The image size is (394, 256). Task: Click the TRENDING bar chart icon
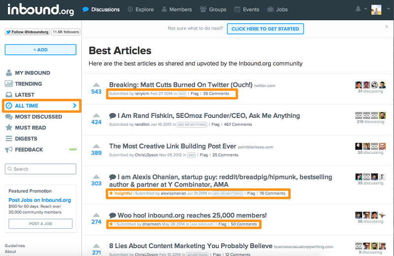coord(9,84)
